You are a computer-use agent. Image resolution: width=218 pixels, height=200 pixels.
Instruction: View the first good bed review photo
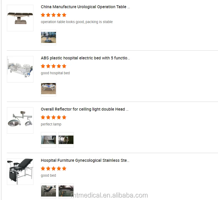[x=49, y=191]
